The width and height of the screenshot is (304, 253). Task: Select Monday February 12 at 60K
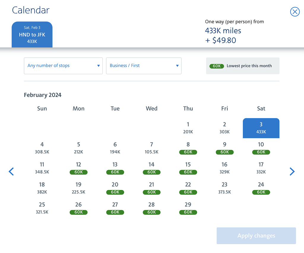coord(78,168)
